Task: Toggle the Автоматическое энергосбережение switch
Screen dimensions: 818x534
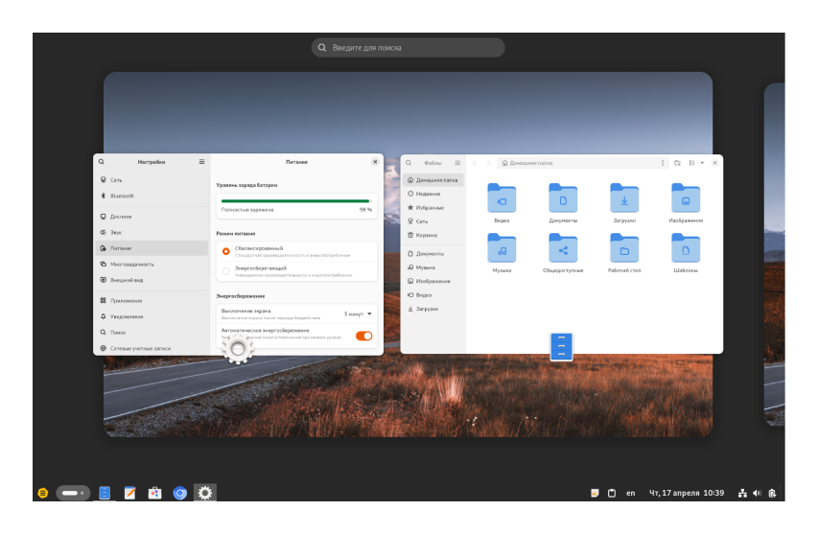Action: coord(364,336)
